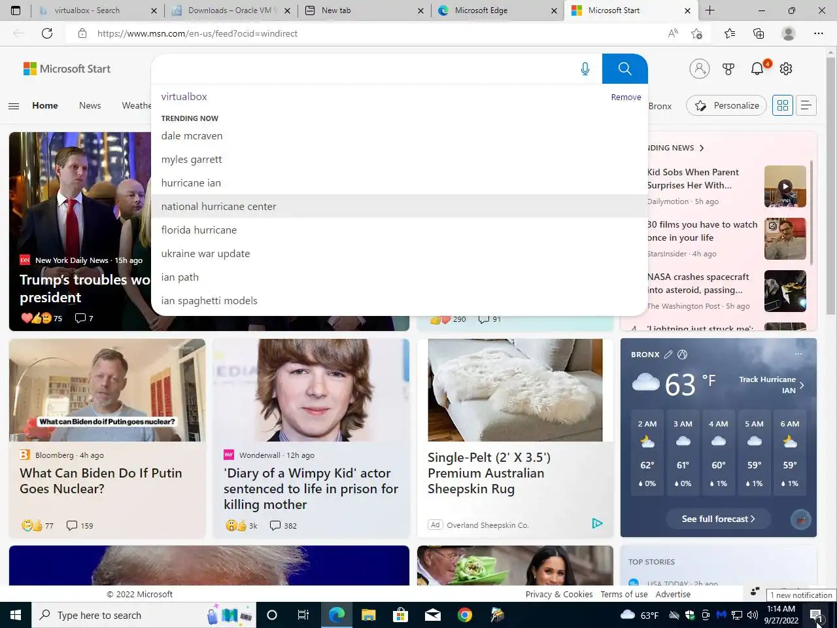This screenshot has height=628, width=837.
Task: Select the 'dale mcraven' trending suggestion
Action: tap(400, 135)
